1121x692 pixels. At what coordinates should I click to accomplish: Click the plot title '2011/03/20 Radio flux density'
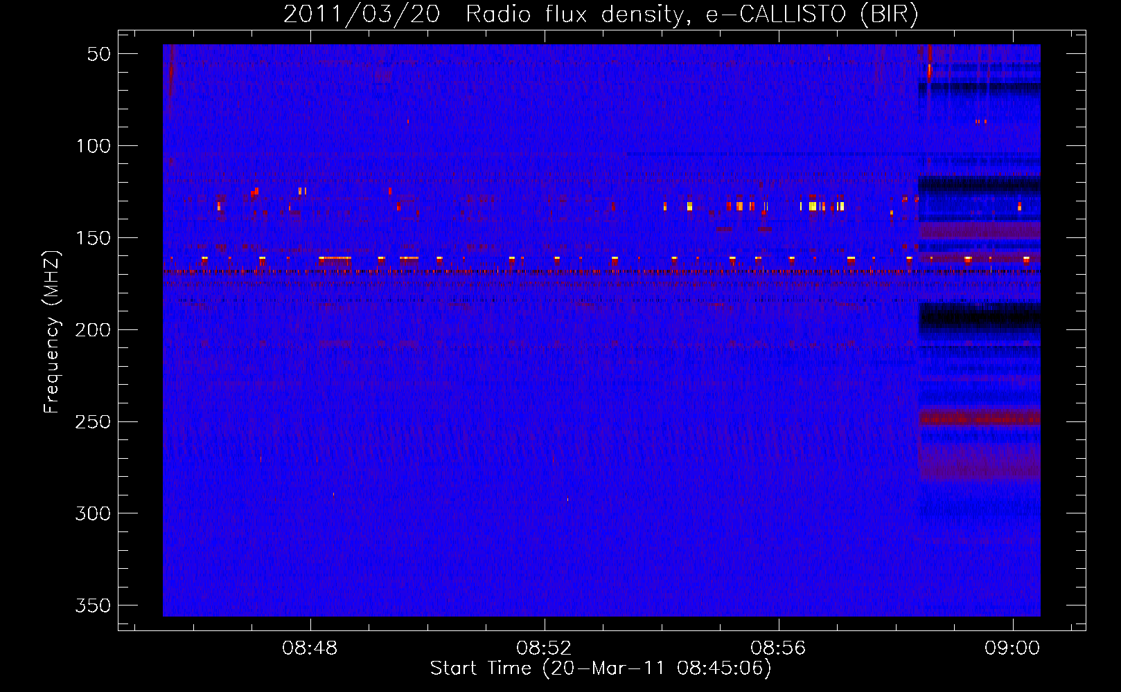click(x=601, y=15)
